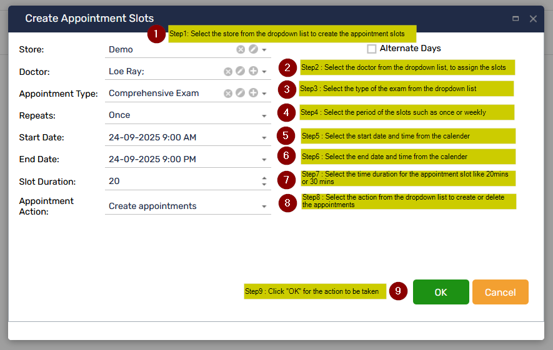Clear the Store field selection
Viewport: 553px width, 350px height.
241,50
